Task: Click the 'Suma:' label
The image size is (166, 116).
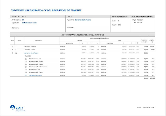Action: click(146, 78)
